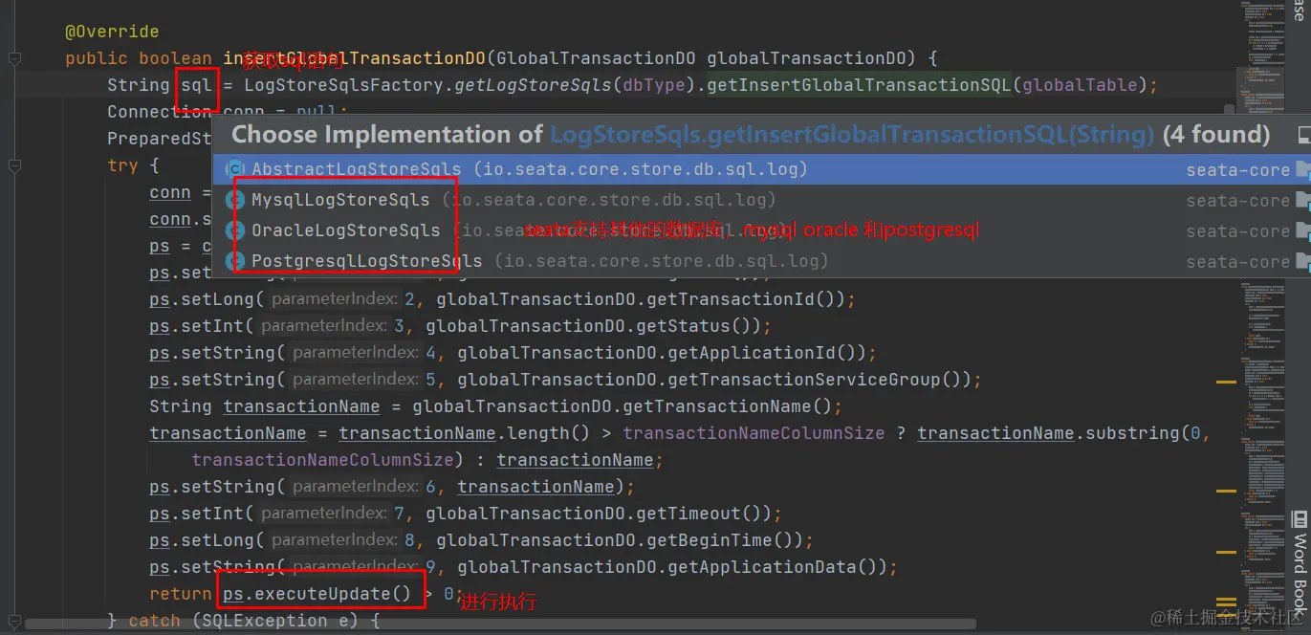Click the @Override annotation
Image resolution: width=1311 pixels, height=635 pixels.
point(112,32)
